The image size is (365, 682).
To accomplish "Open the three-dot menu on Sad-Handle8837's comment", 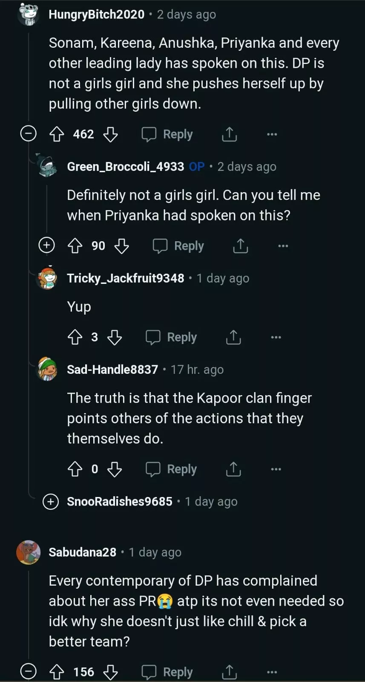I will click(276, 469).
